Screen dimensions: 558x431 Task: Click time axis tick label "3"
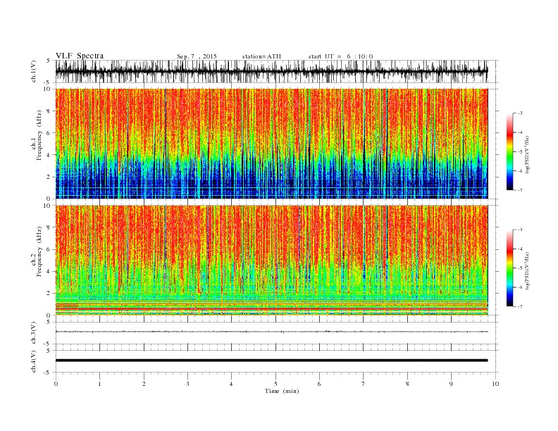point(187,384)
